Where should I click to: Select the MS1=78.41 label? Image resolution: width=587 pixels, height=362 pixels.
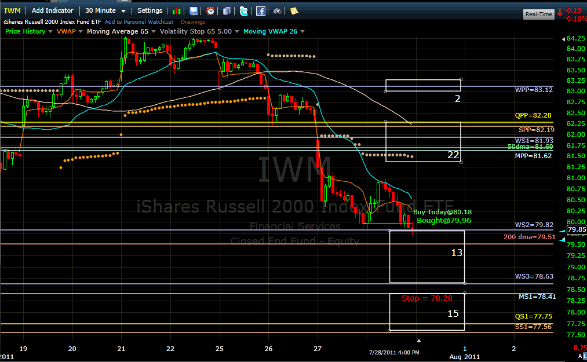click(x=537, y=297)
